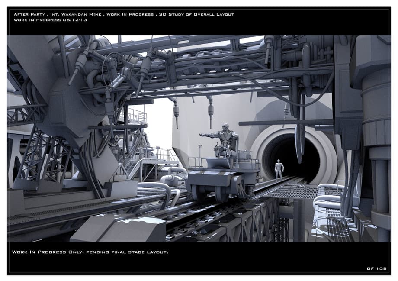Click the 'GF 105' label

point(376,268)
